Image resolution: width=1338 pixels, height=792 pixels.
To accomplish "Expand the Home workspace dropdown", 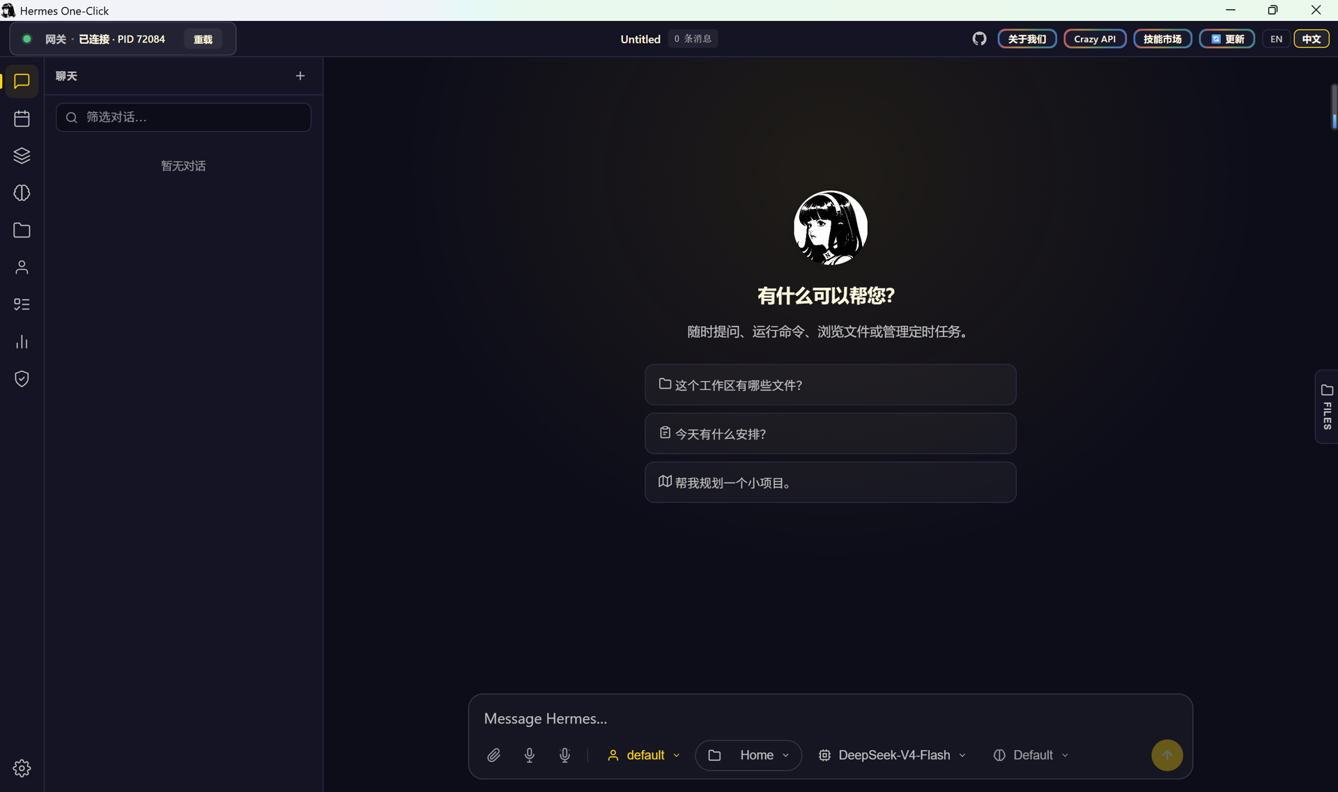I will [748, 755].
